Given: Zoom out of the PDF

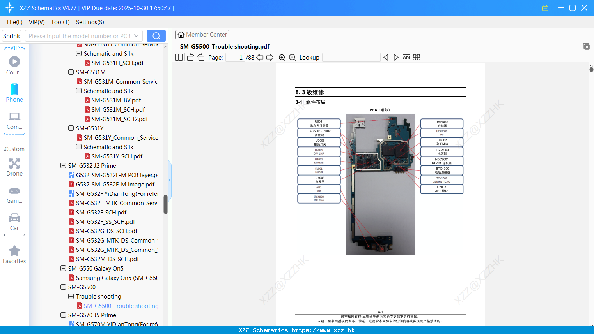Looking at the screenshot, I should [x=292, y=57].
